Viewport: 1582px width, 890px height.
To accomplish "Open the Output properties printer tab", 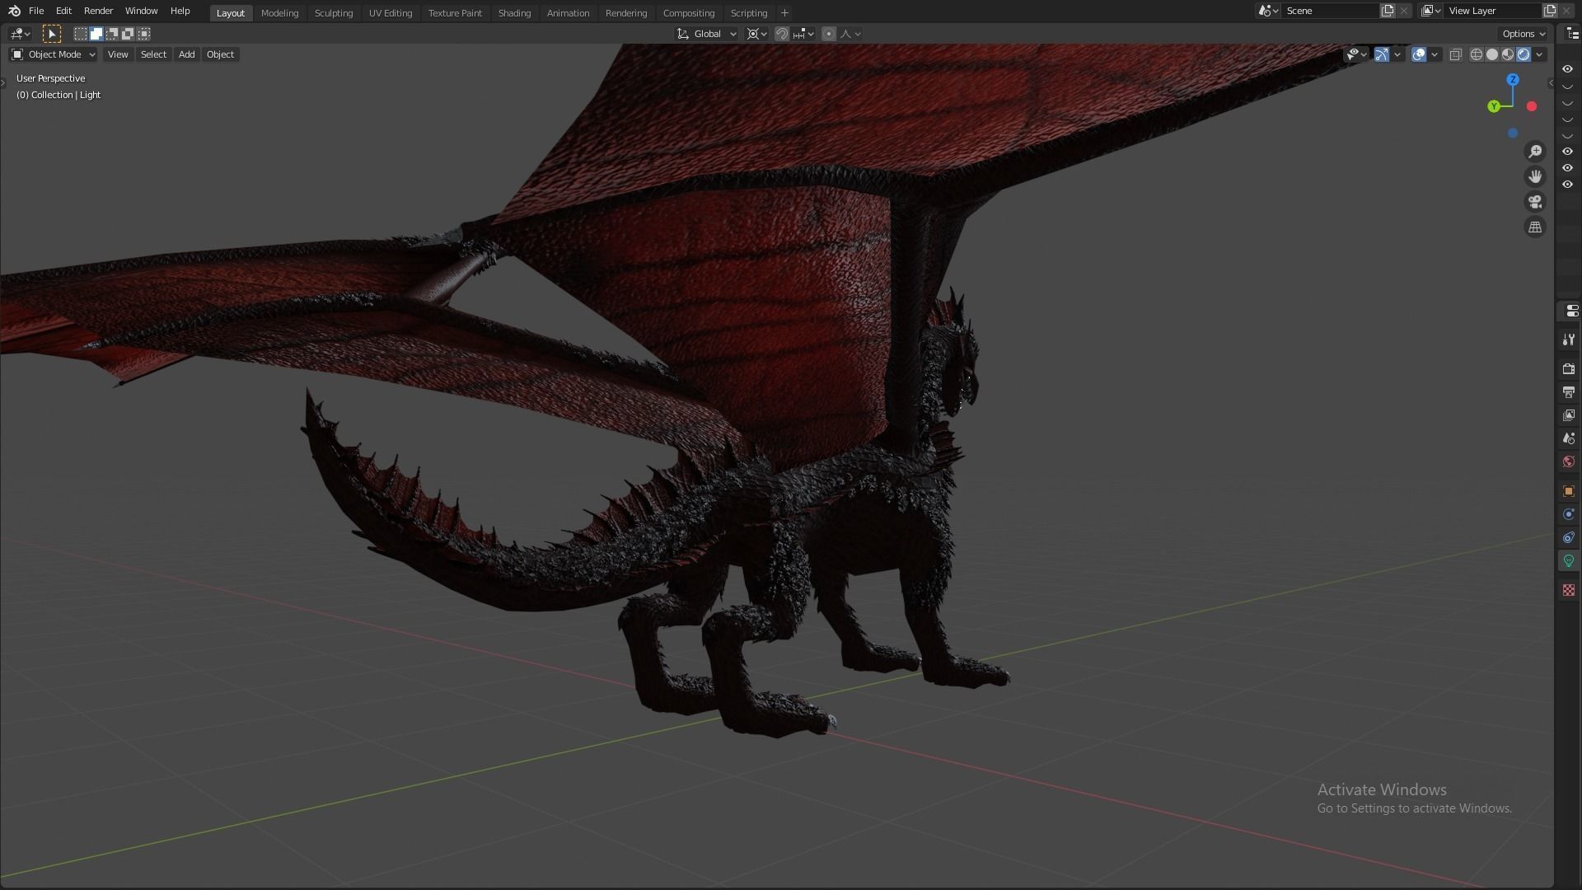I will (x=1569, y=392).
